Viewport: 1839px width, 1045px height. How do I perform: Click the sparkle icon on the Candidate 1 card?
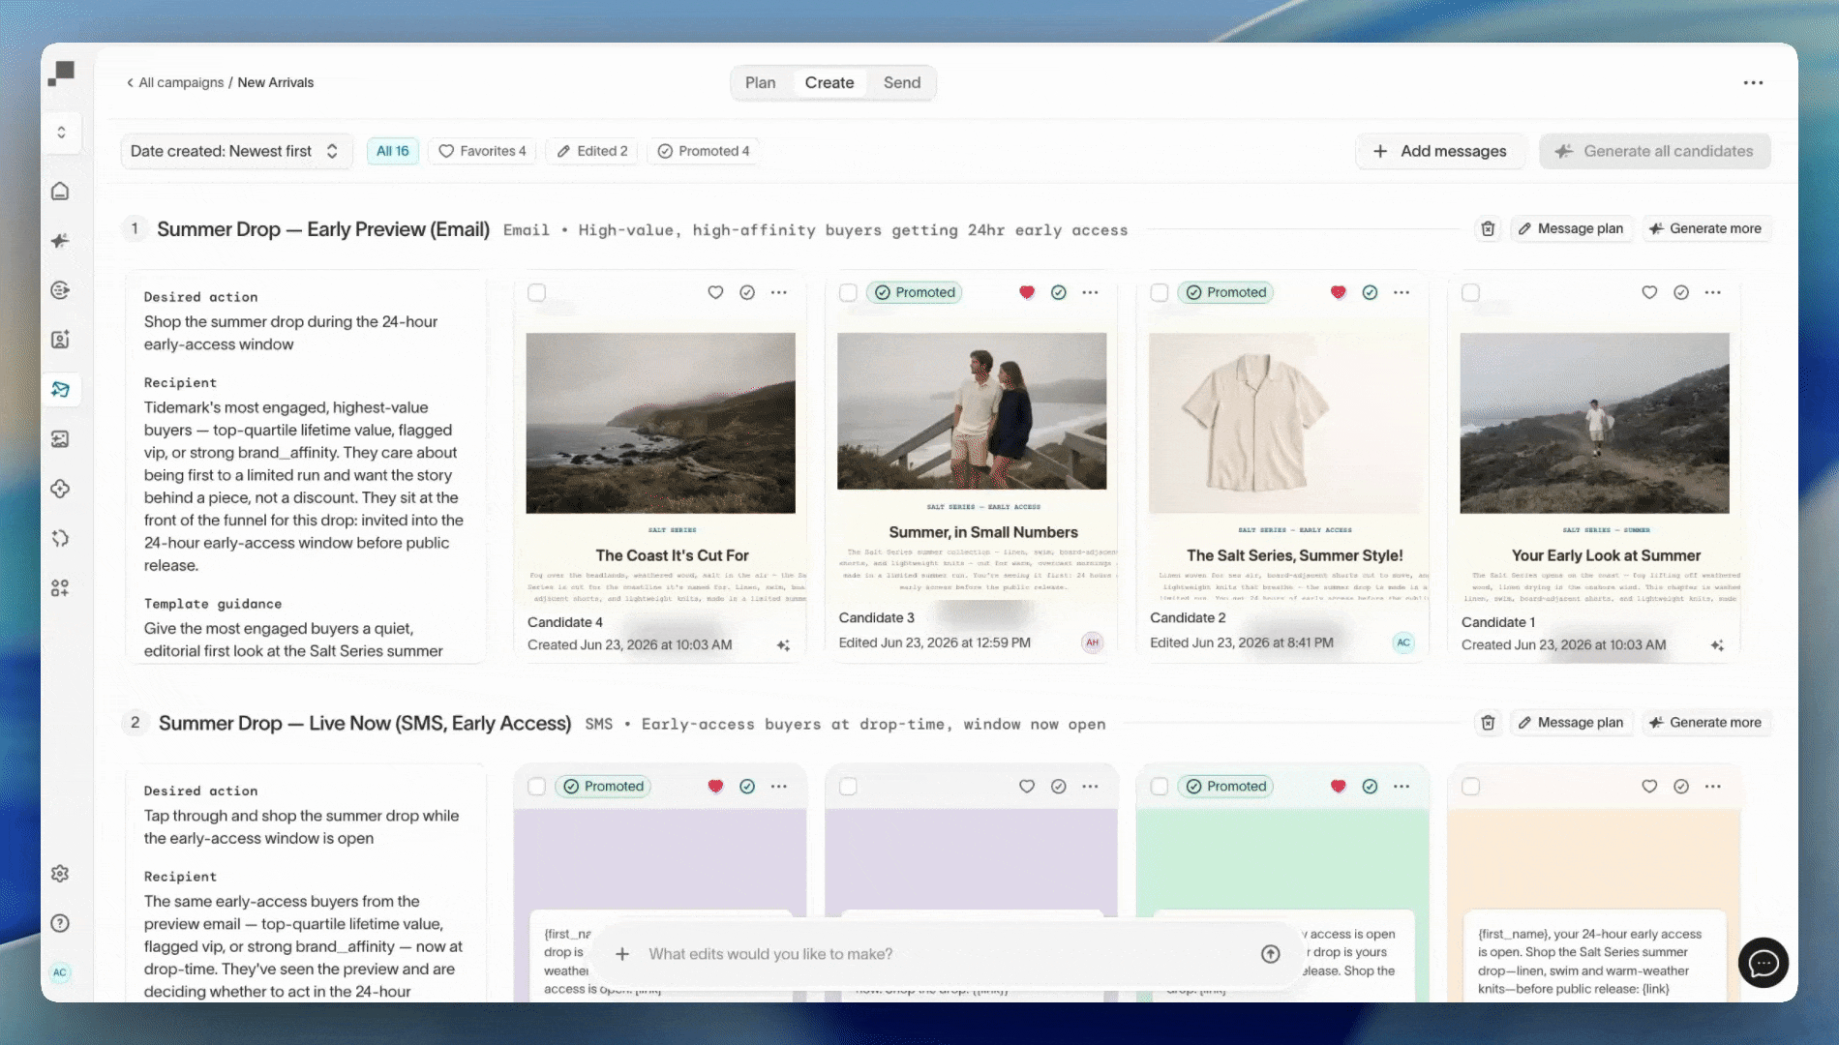click(x=1717, y=645)
